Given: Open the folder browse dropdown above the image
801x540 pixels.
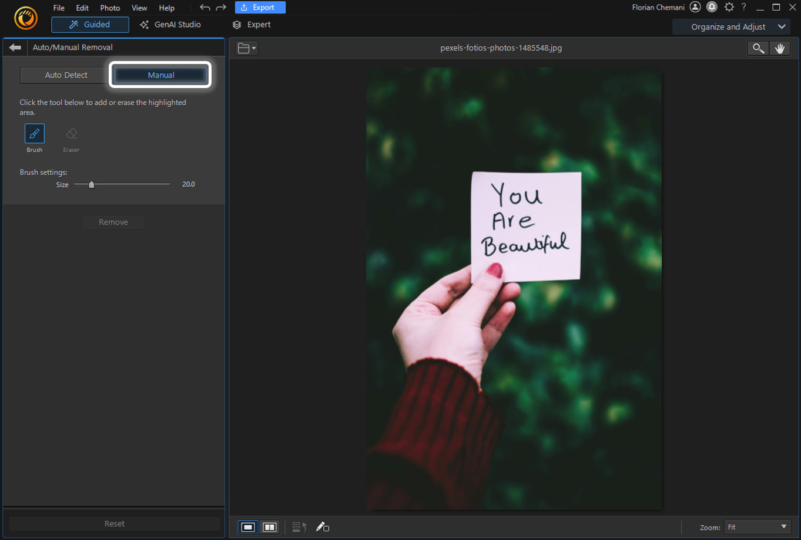Looking at the screenshot, I should 246,48.
